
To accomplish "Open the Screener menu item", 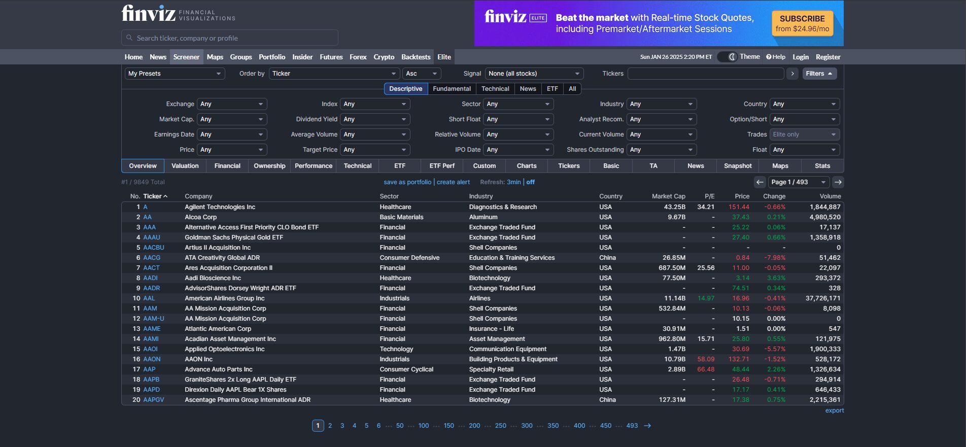I will coord(187,57).
